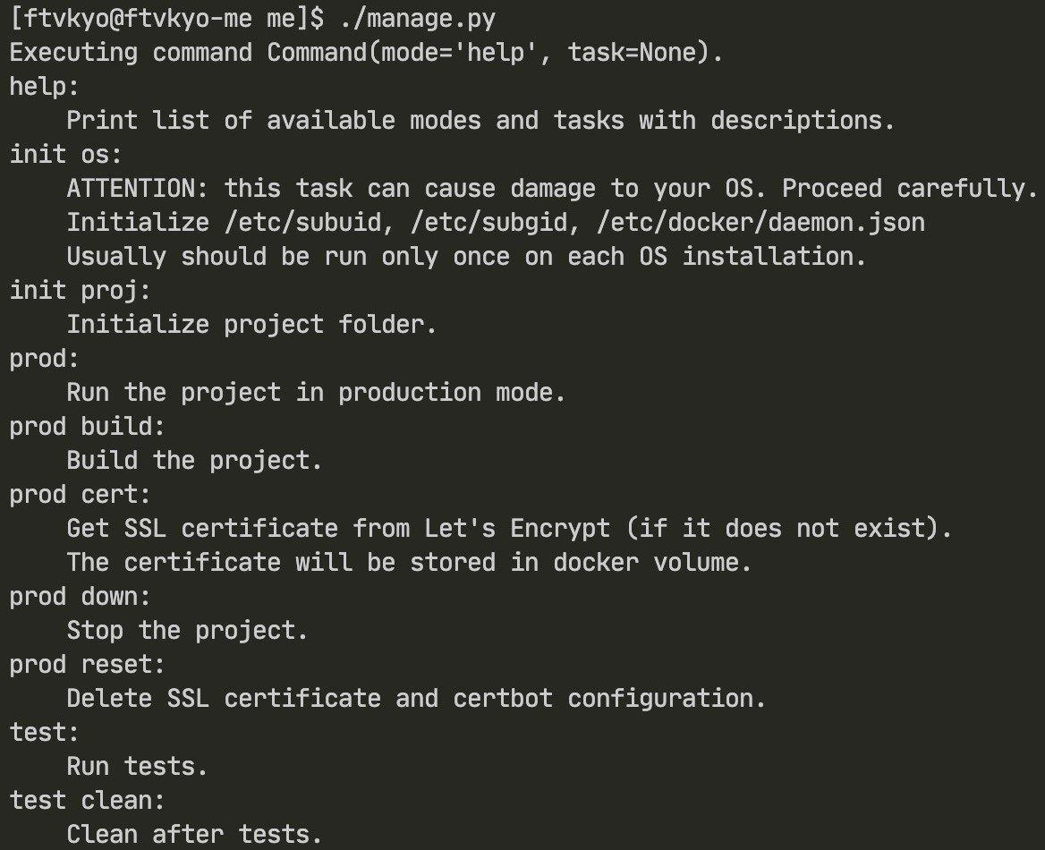Click 'Initialize project folder.' description

pyautogui.click(x=251, y=325)
